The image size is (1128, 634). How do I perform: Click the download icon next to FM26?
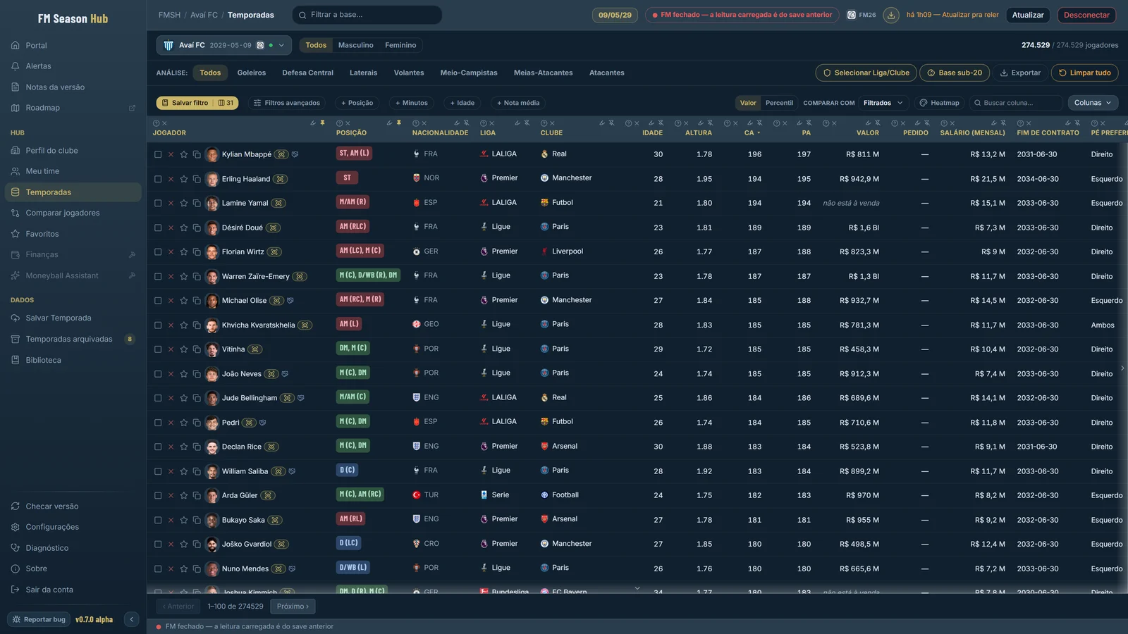(x=891, y=15)
